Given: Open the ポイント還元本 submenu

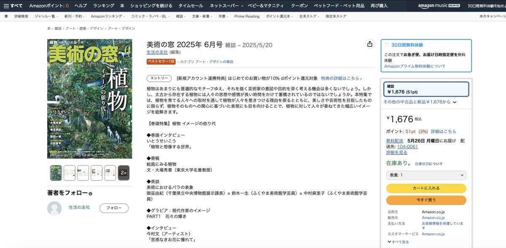Looking at the screenshot, I should (280, 16).
